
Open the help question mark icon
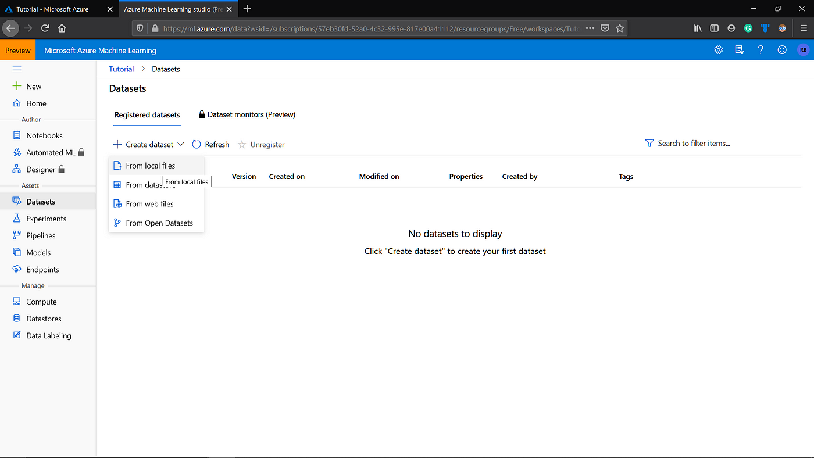pos(761,50)
